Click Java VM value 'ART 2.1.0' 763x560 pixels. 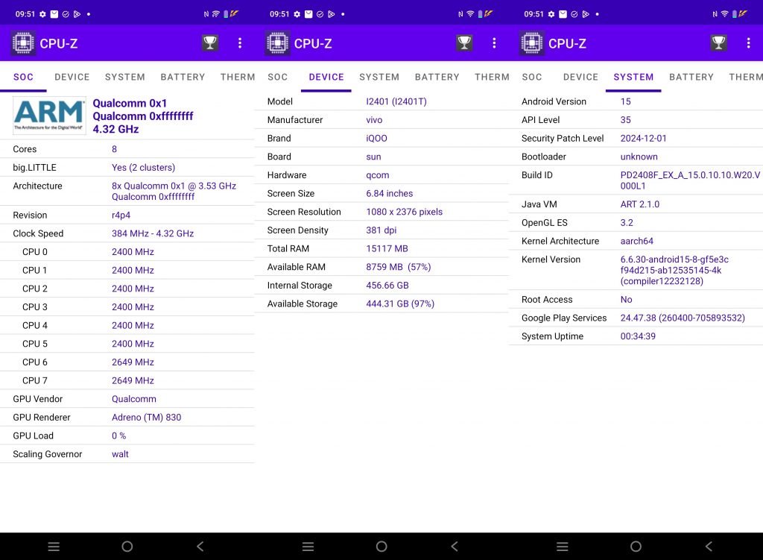(x=640, y=204)
